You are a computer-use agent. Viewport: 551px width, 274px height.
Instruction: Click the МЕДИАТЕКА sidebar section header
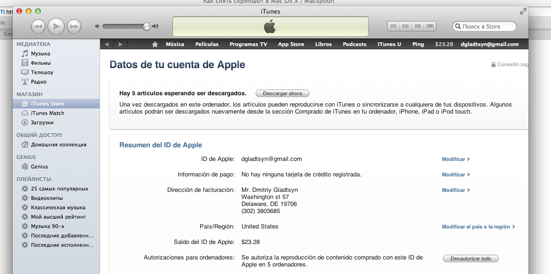(33, 44)
